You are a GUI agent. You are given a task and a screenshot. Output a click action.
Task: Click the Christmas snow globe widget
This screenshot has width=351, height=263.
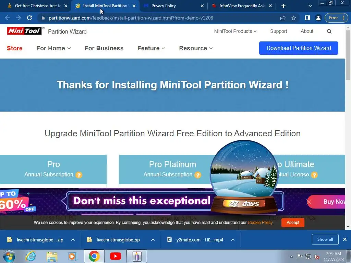[x=244, y=177]
